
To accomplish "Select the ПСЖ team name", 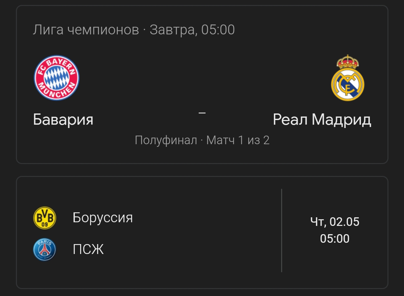I will tap(88, 249).
